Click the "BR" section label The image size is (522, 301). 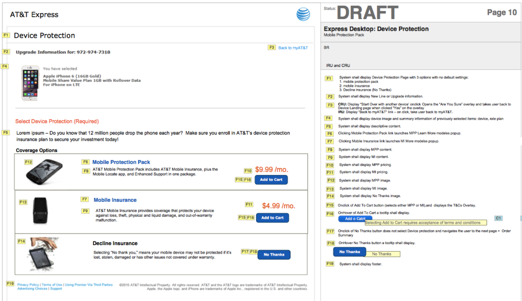coord(326,48)
